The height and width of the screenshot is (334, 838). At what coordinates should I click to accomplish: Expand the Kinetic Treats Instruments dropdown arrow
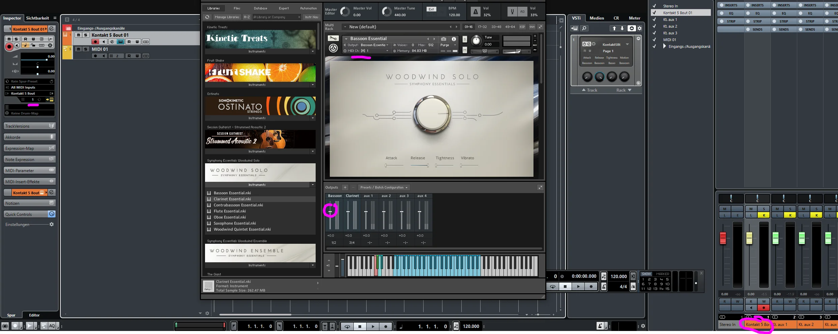313,52
